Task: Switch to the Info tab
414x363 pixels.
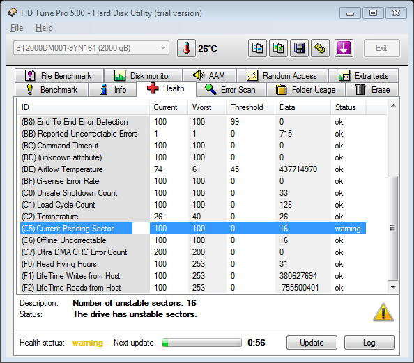Action: click(x=113, y=90)
